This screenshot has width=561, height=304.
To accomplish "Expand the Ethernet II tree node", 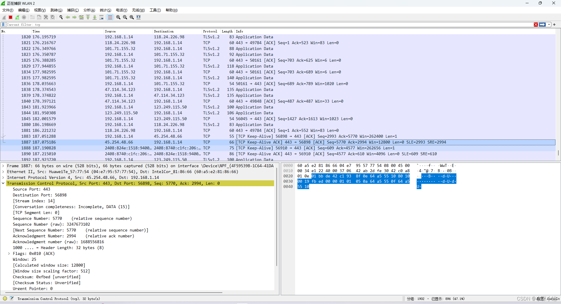I will pos(3,172).
